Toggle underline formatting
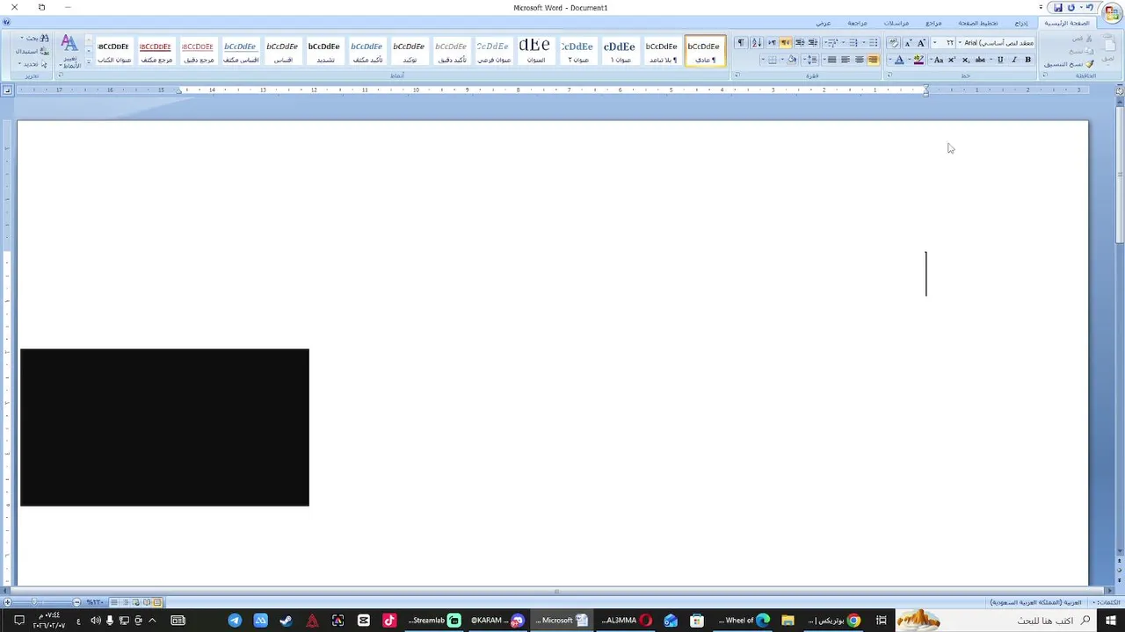Viewport: 1125px width, 632px height. point(1000,60)
